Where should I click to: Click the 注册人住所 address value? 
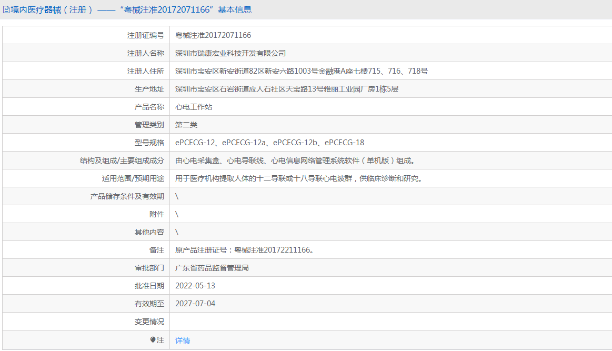(301, 71)
